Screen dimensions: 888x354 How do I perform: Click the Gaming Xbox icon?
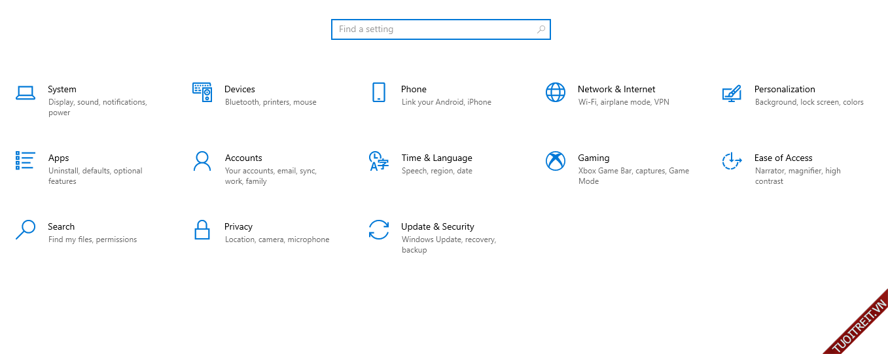[555, 161]
